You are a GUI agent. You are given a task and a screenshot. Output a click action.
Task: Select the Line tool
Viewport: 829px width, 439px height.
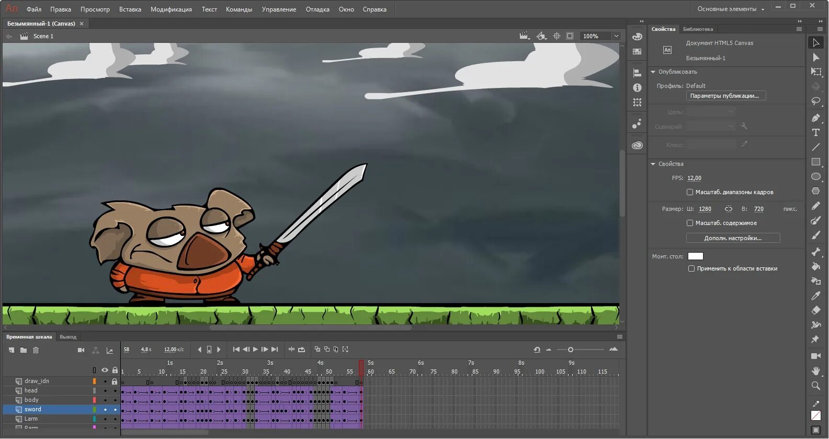tap(816, 147)
